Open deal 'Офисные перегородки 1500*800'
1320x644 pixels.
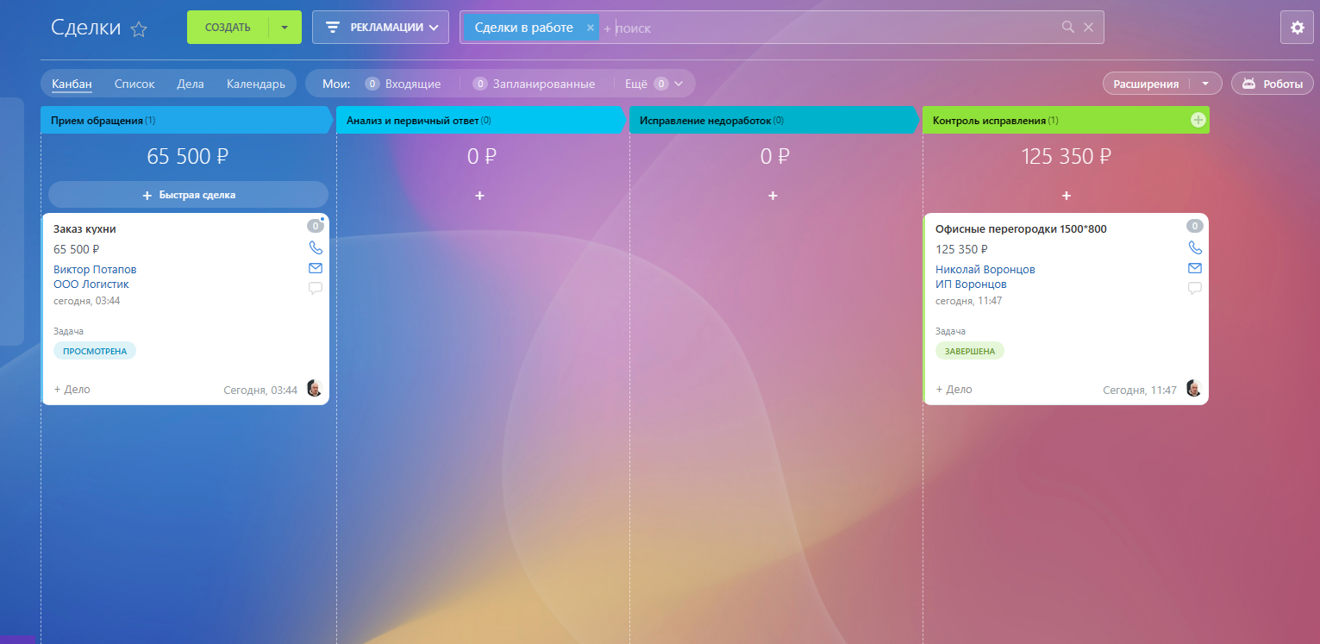pyautogui.click(x=1021, y=229)
